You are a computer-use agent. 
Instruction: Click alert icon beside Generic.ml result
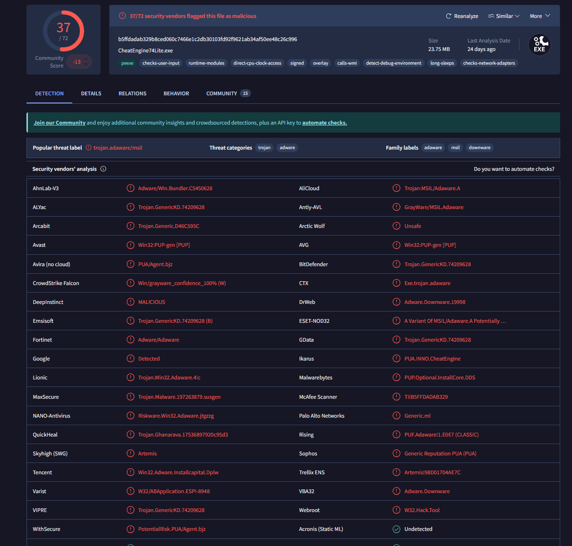[396, 415]
